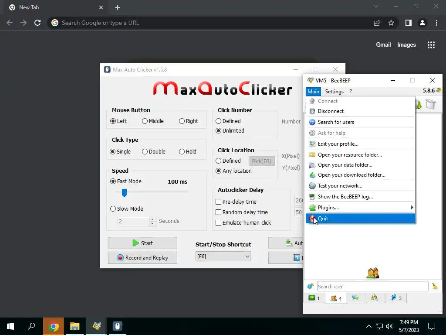Image resolution: width=446 pixels, height=335 pixels.
Task: Click the BeeBEEP Main menu title
Action: pos(313,92)
